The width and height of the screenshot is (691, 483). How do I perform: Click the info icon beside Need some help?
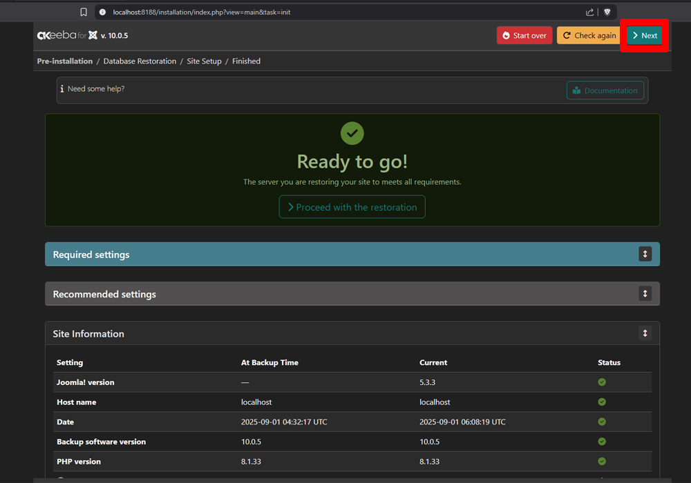click(62, 89)
